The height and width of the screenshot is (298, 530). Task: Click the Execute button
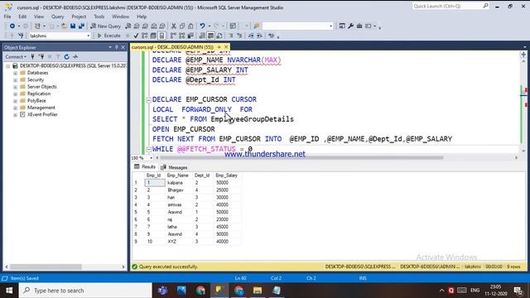point(108,36)
